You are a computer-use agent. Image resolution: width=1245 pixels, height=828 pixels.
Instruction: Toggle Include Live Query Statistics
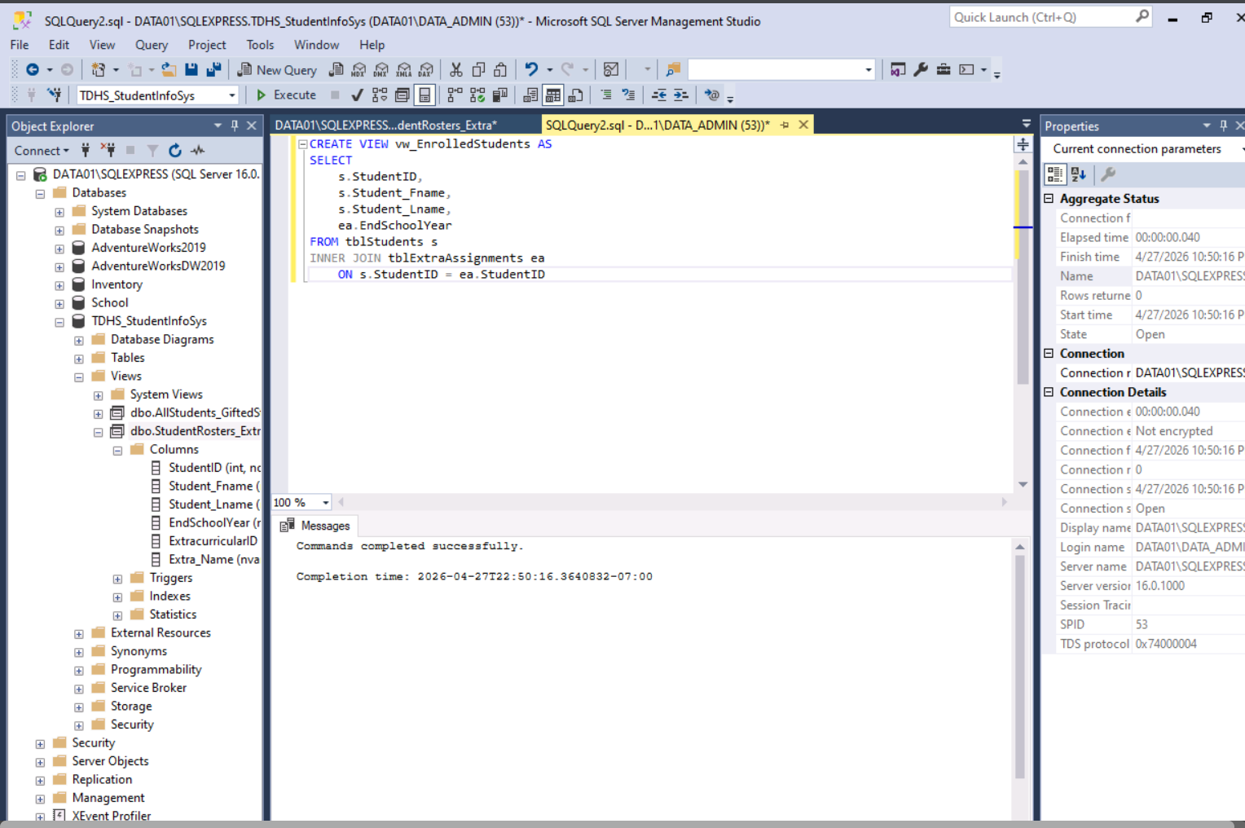(477, 95)
